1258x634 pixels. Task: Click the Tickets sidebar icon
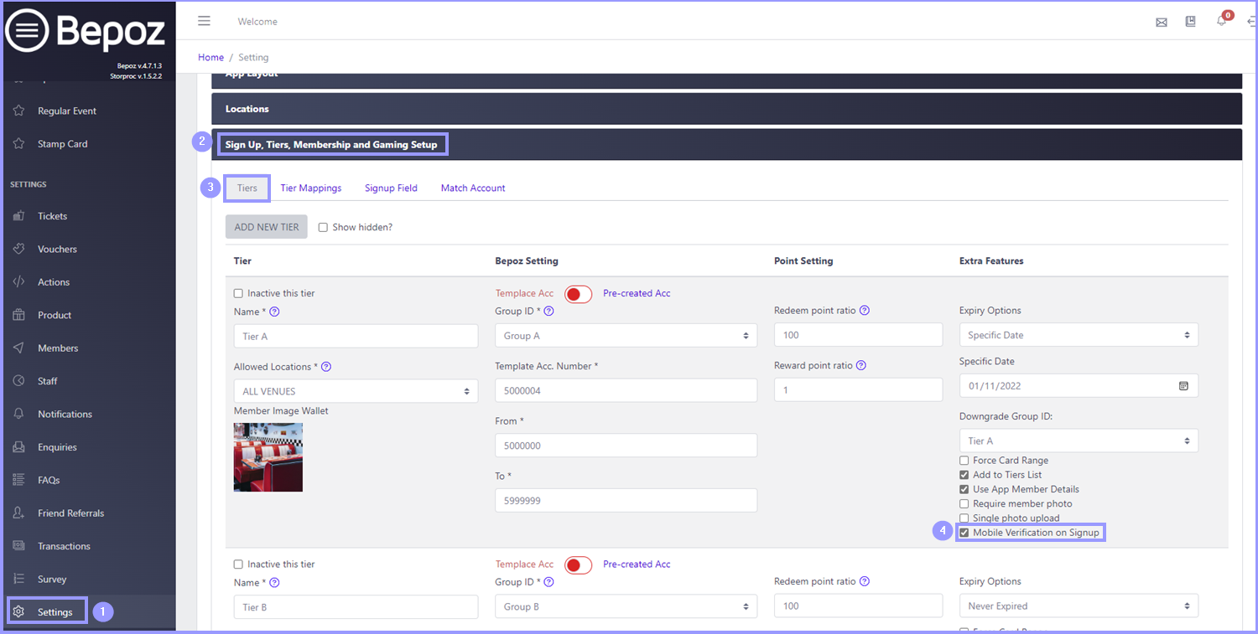[x=19, y=216]
